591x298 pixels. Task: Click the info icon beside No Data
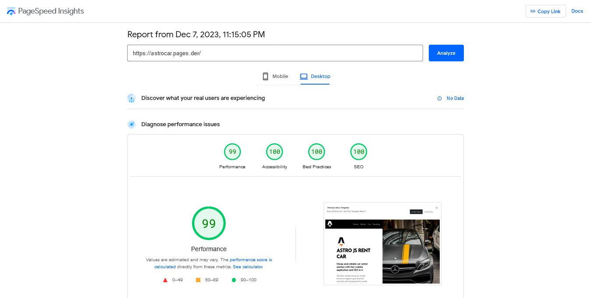[439, 99]
